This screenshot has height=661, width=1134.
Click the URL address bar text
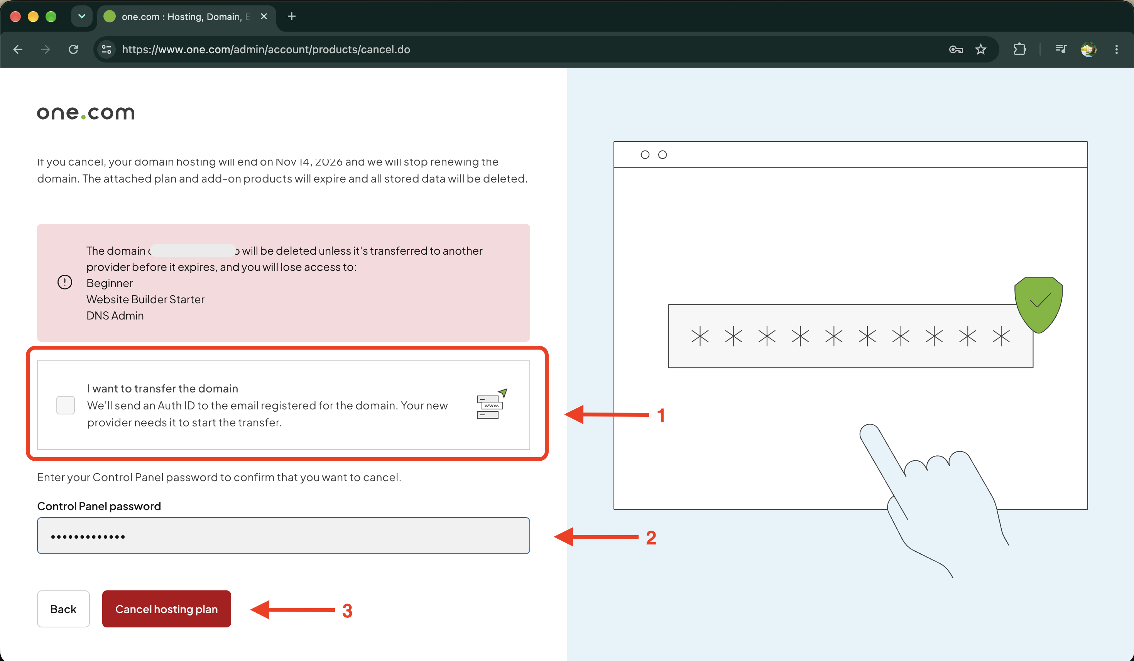(x=266, y=49)
